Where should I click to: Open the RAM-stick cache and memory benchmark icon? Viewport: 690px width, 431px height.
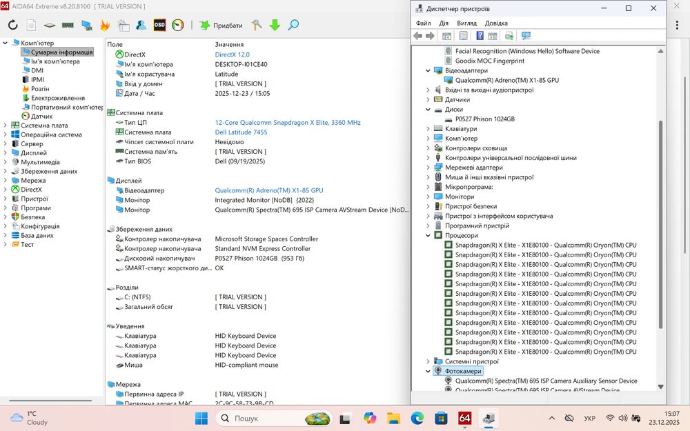coord(68,25)
